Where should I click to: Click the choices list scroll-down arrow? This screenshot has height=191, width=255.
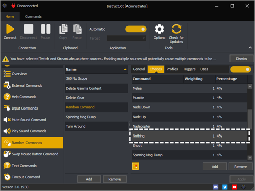coord(250,158)
